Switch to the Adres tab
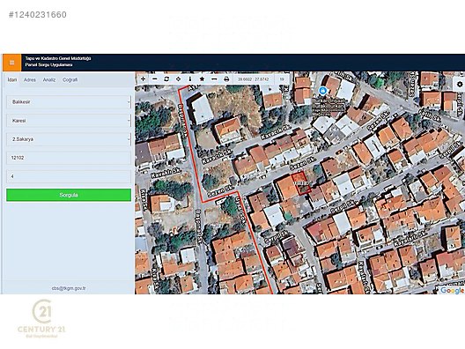 click(x=30, y=80)
